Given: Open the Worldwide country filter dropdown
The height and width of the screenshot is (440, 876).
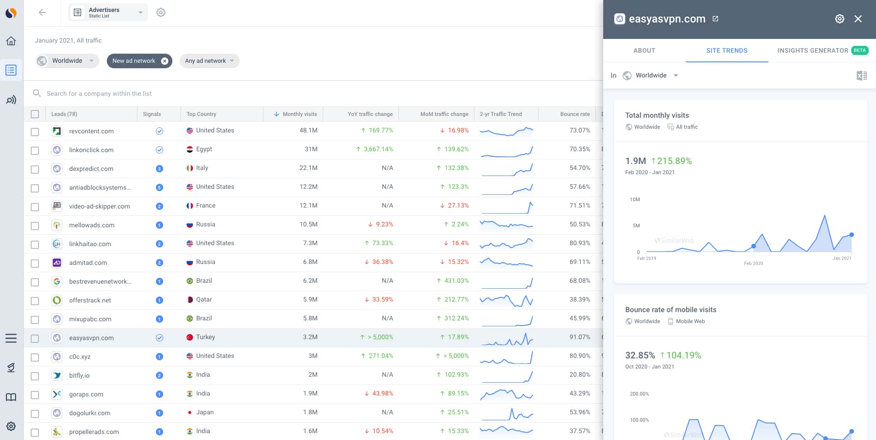Looking at the screenshot, I should [x=67, y=60].
